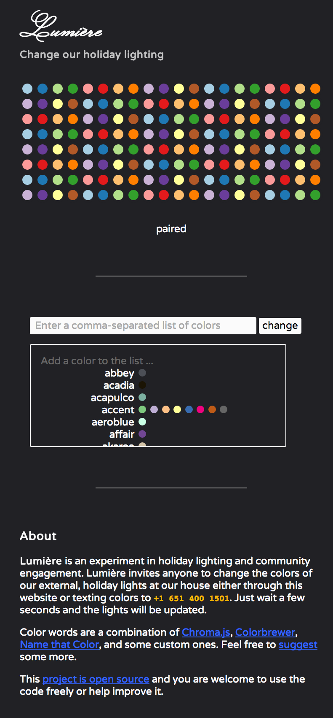Viewport: 333px width, 718px height.
Task: Click the Lumière script logo
Action: (x=61, y=26)
